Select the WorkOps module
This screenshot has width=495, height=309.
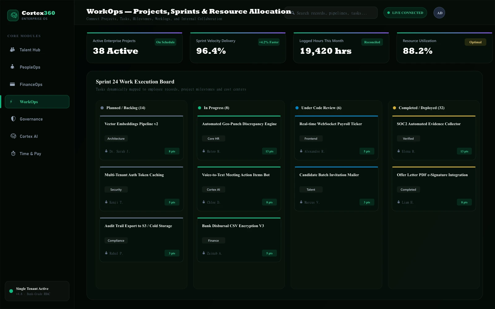tap(37, 102)
